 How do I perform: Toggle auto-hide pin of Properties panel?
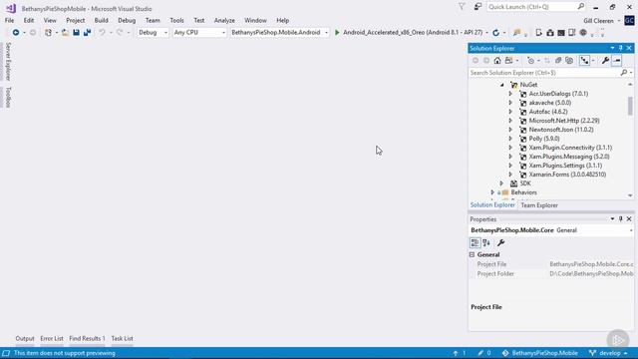pos(620,219)
